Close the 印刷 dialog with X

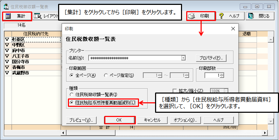[233, 29]
